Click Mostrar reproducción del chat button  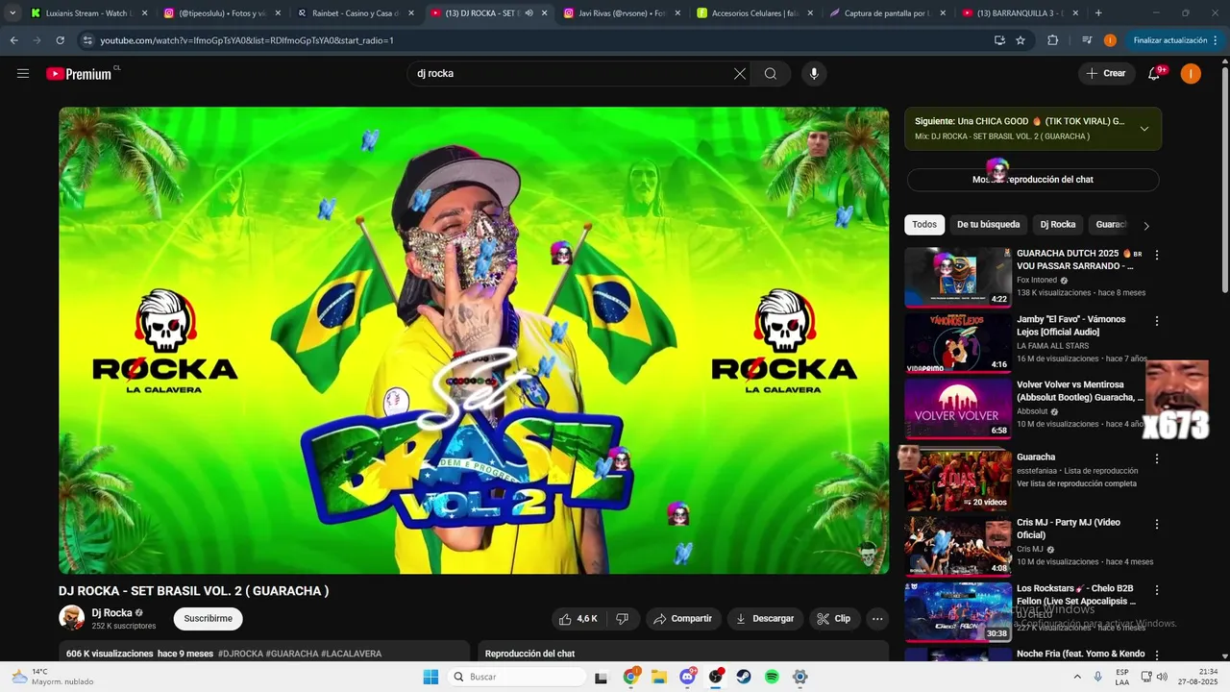(x=1033, y=180)
